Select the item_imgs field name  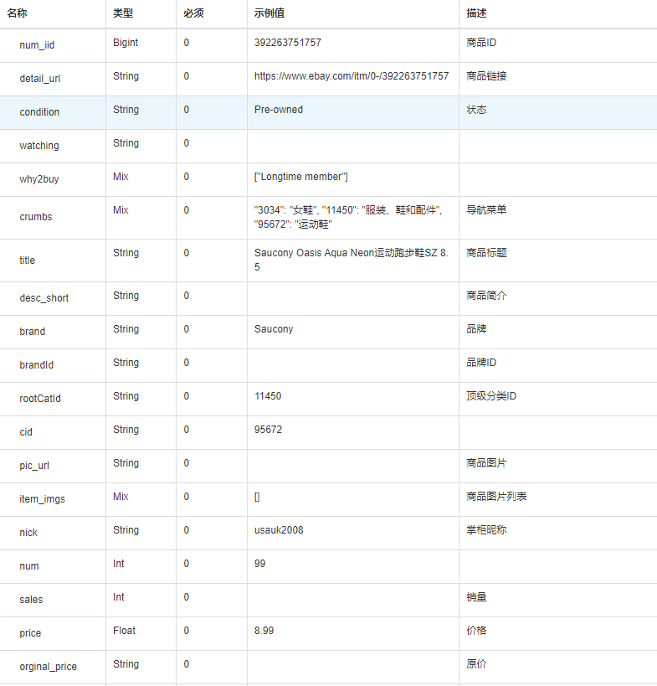pos(42,499)
